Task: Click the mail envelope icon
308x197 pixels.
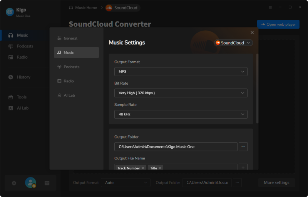Action: coord(47,183)
